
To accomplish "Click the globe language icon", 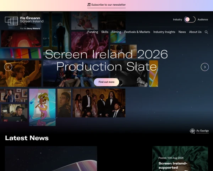I will [x=192, y=131].
